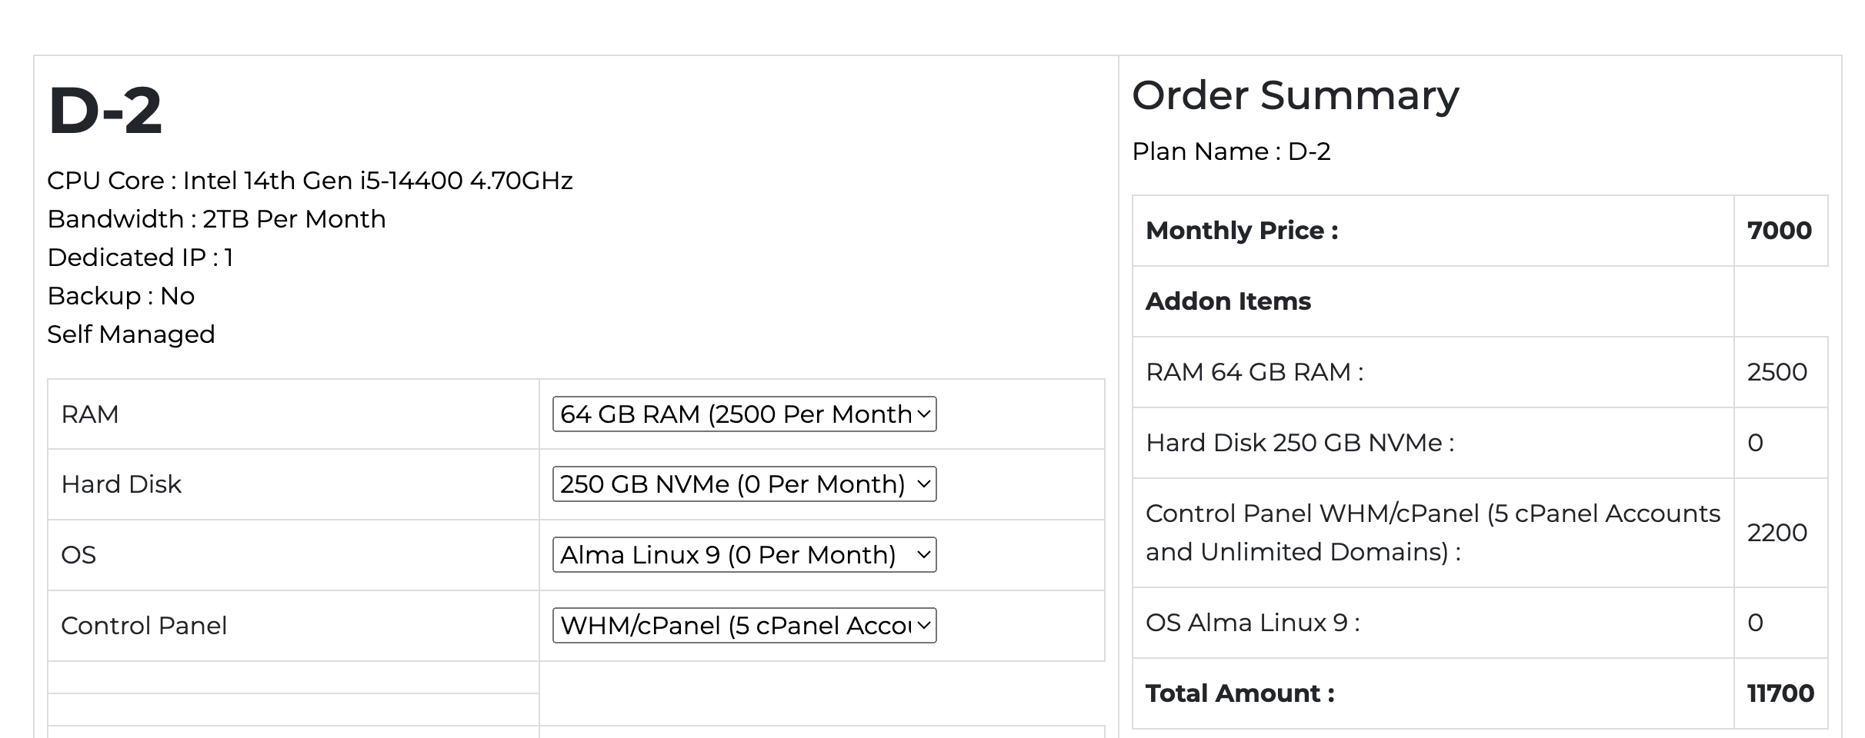
Task: Expand the WHM/cPanel Control Panel dropdown
Action: (744, 626)
